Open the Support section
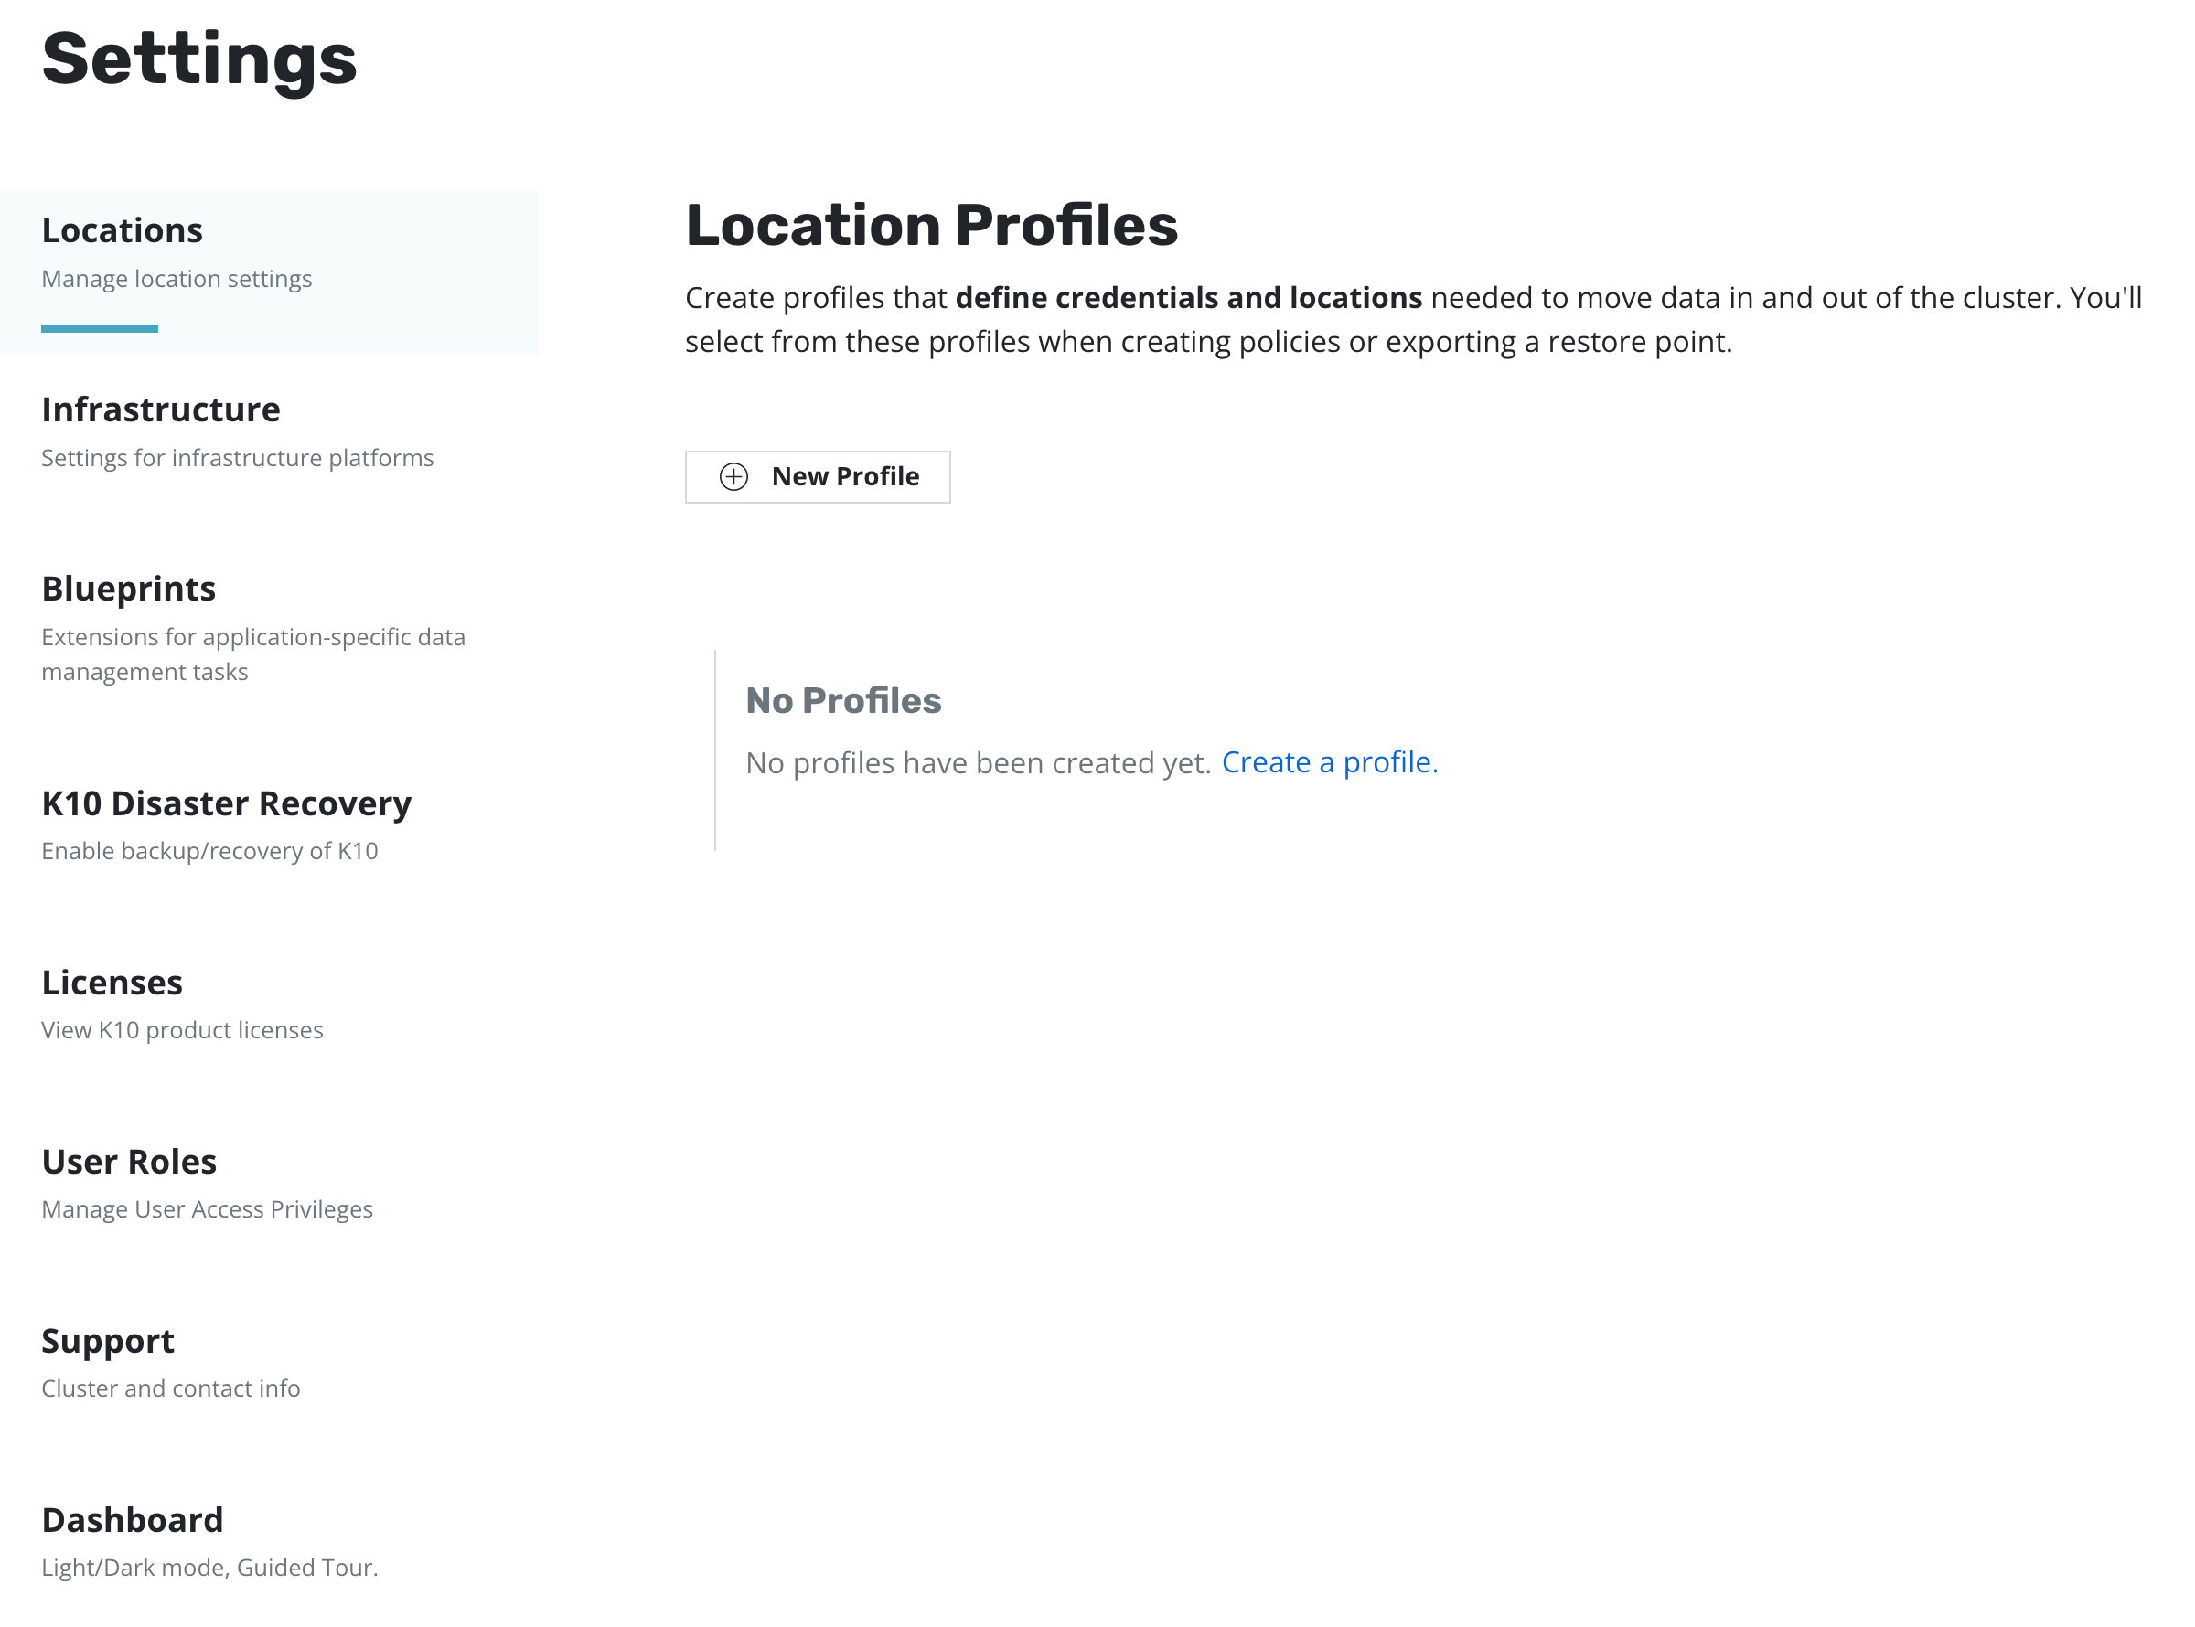The width and height of the screenshot is (2195, 1627). click(107, 1342)
